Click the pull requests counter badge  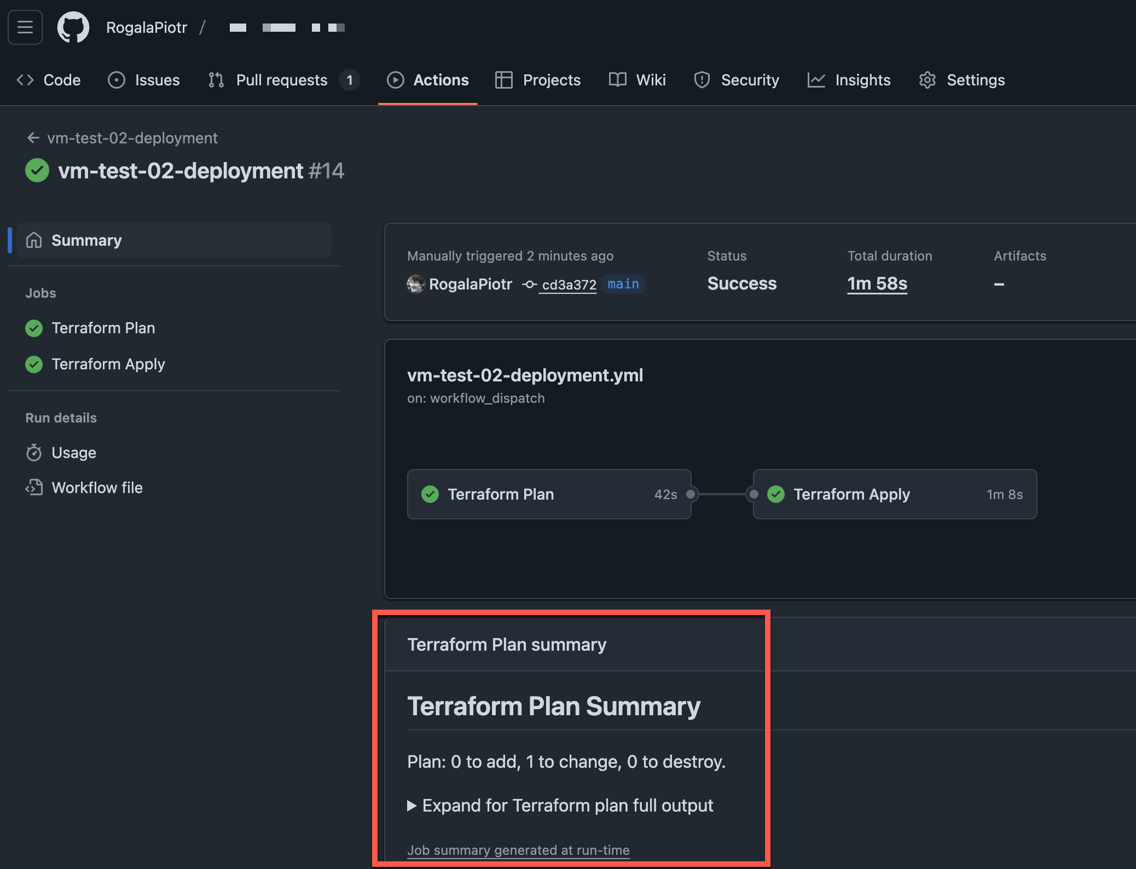(350, 80)
